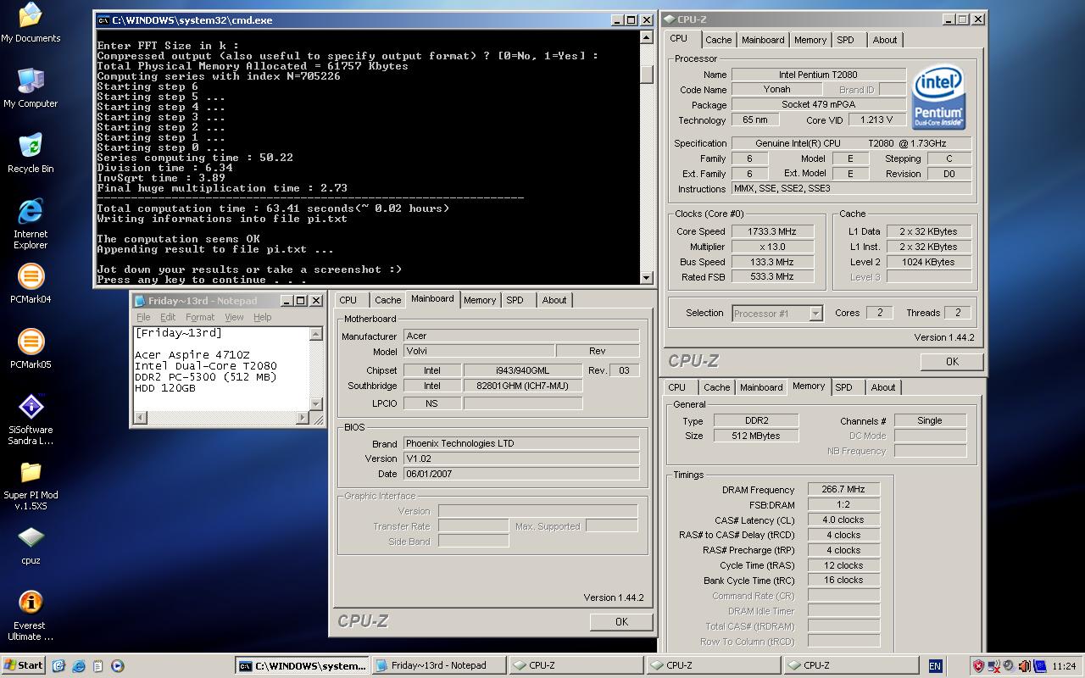
Task: Click the FSB:DRAM ratio value 1:2
Action: [x=843, y=504]
